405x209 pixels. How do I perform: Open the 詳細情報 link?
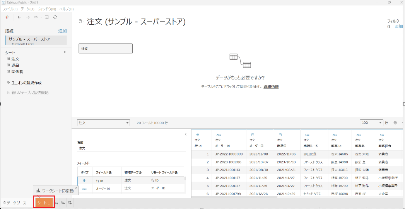point(271,87)
